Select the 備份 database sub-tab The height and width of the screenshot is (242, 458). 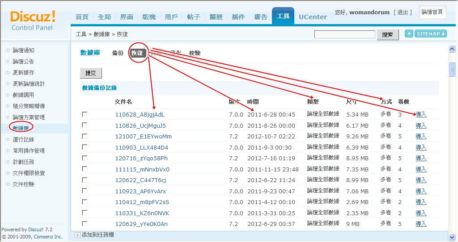coord(118,53)
